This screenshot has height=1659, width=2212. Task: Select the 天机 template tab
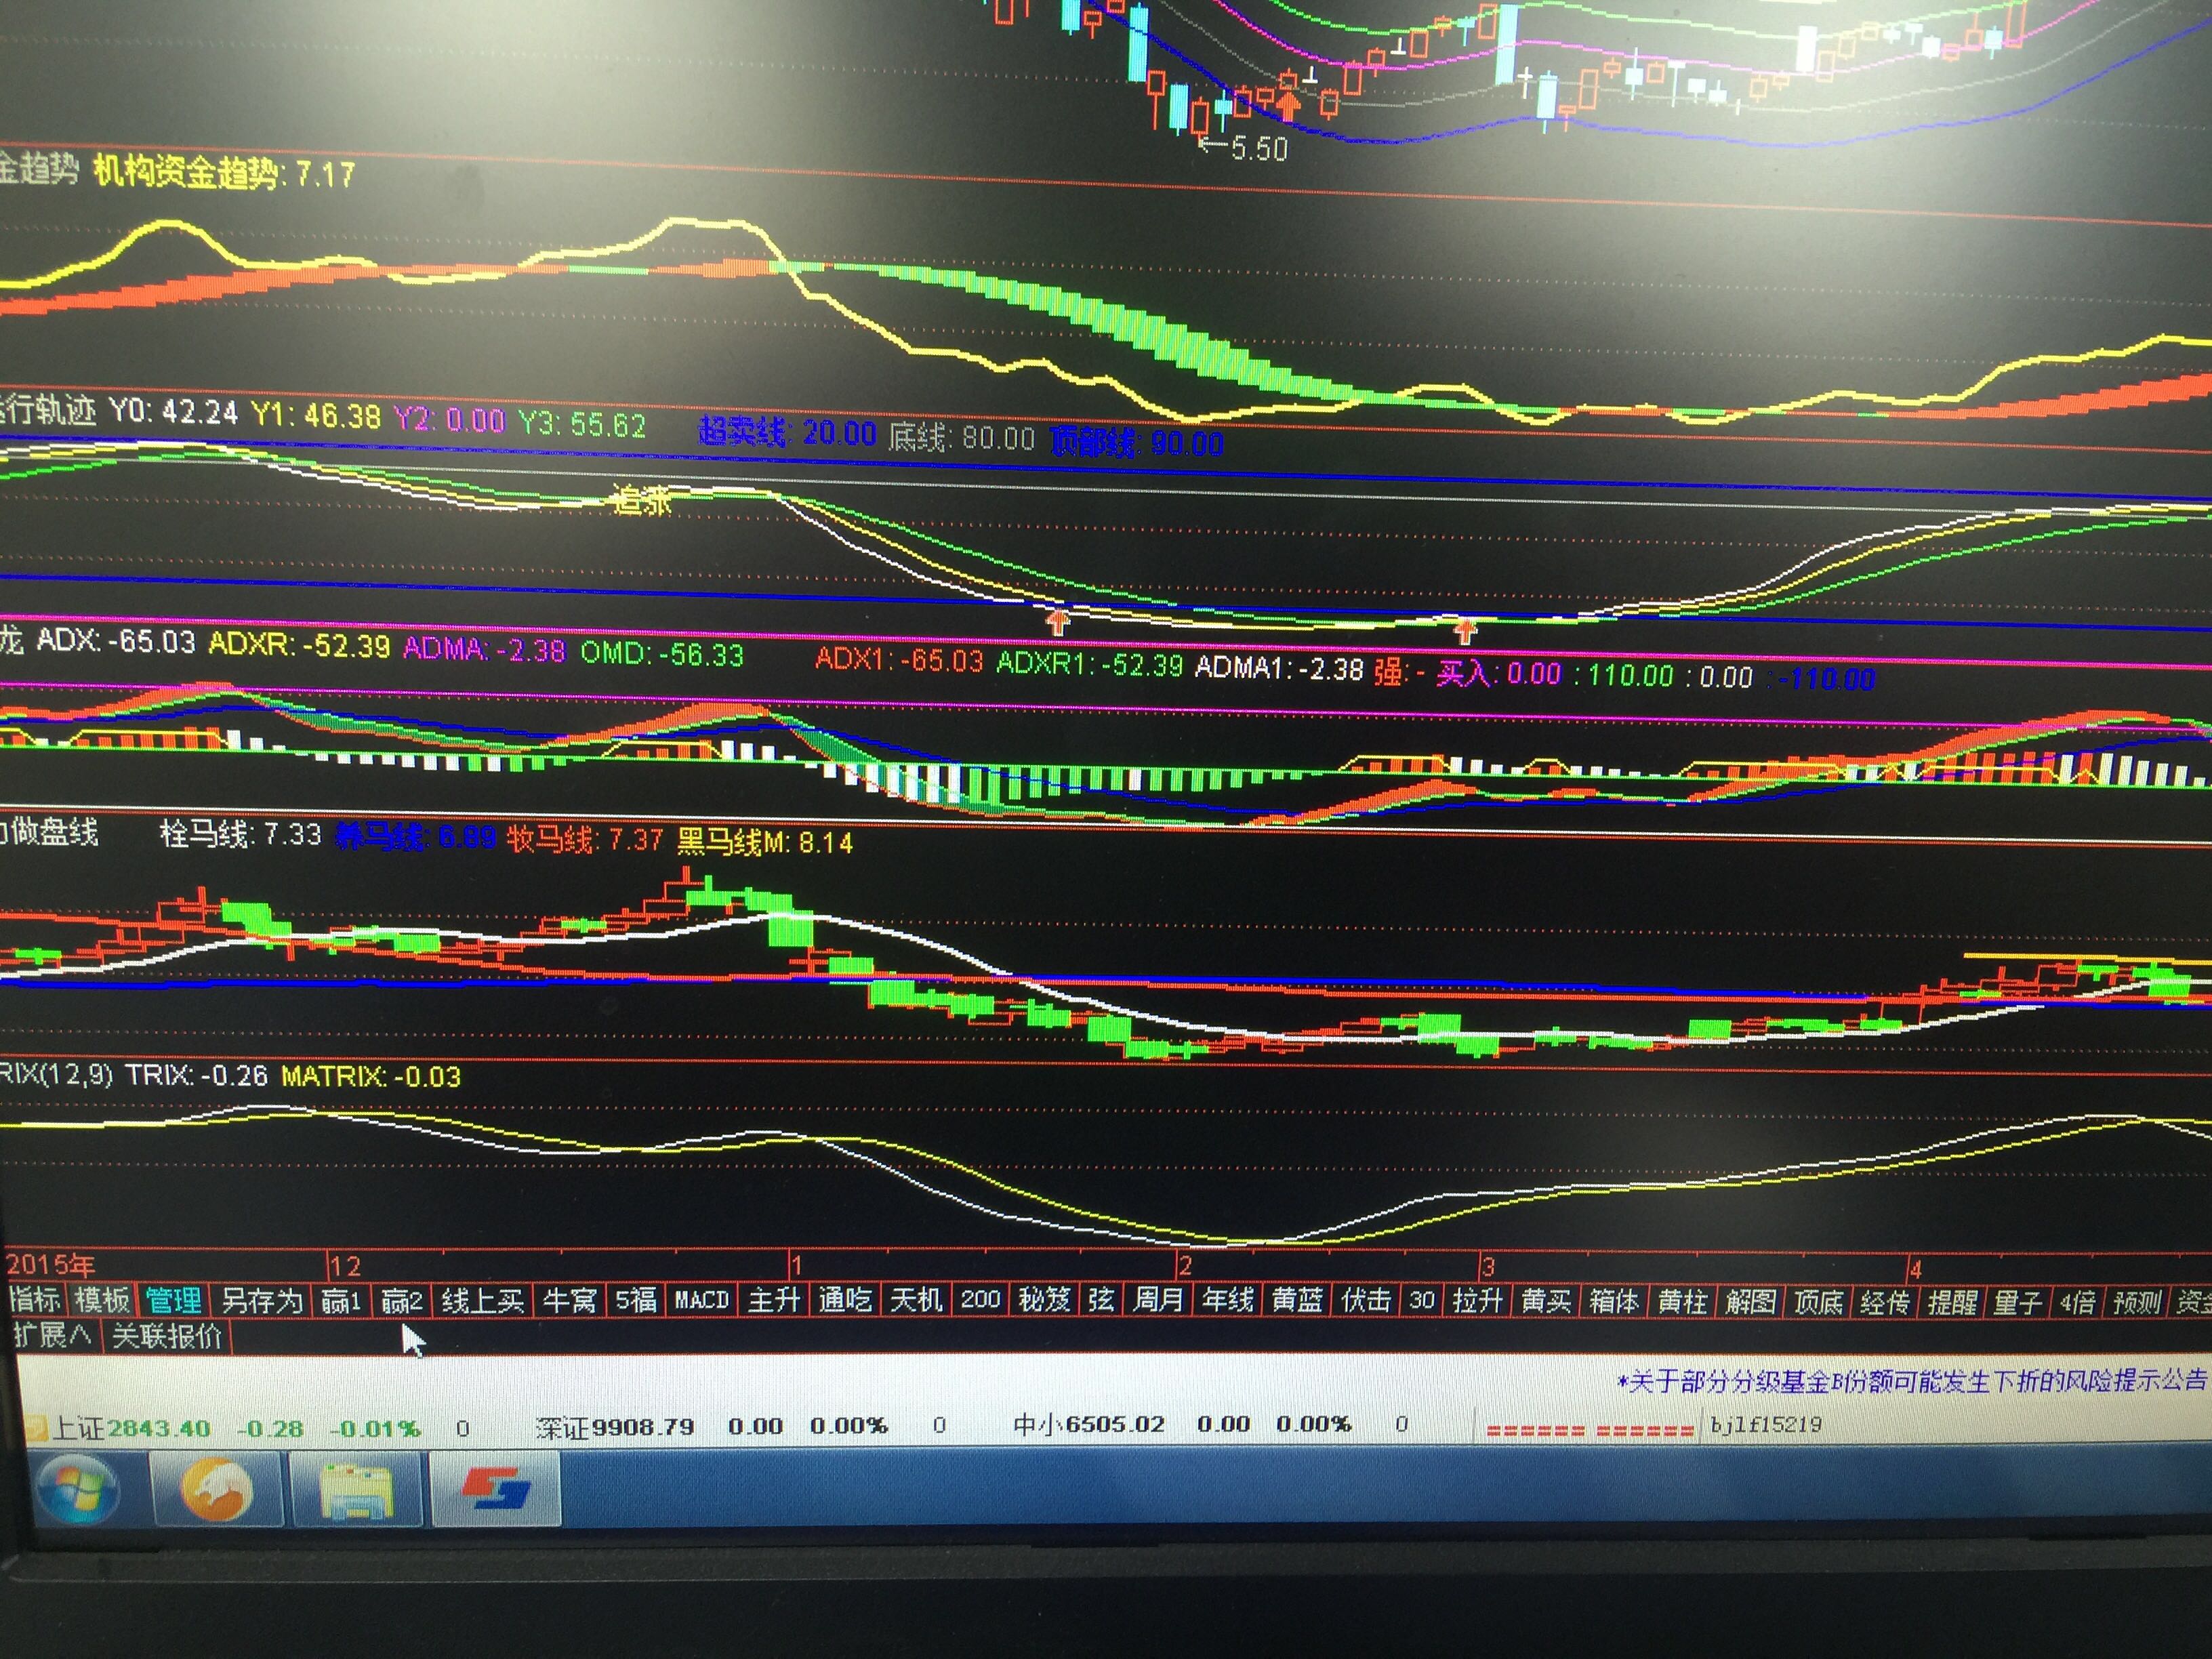pyautogui.click(x=916, y=1300)
